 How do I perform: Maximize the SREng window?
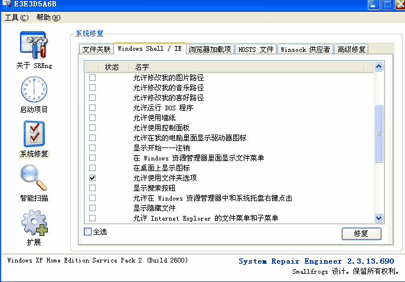[387, 4]
